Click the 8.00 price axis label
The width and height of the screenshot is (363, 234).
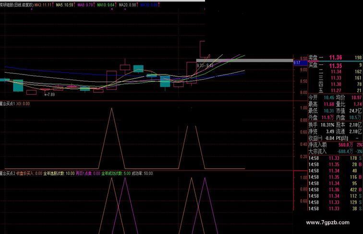click(303, 92)
